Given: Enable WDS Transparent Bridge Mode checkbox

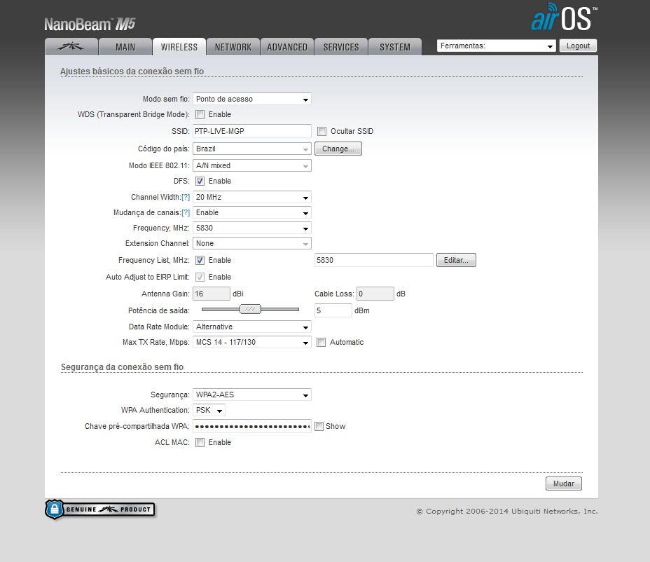Looking at the screenshot, I should (200, 114).
